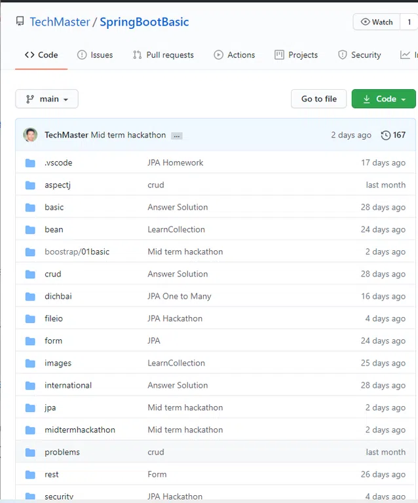Click the basic folder icon
The width and height of the screenshot is (418, 503).
tap(30, 208)
